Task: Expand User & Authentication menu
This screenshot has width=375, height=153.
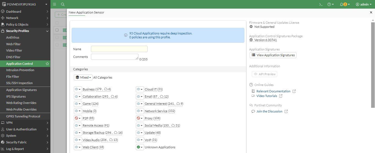Action: click(25, 129)
